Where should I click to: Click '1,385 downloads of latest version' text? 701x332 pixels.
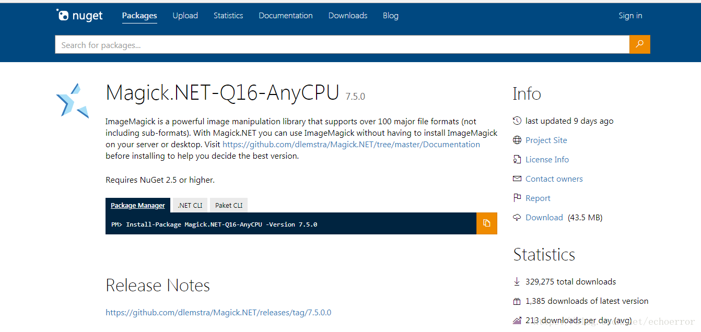tap(587, 301)
